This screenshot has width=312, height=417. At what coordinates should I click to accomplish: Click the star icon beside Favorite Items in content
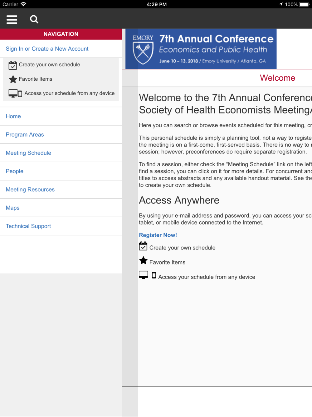point(143,260)
